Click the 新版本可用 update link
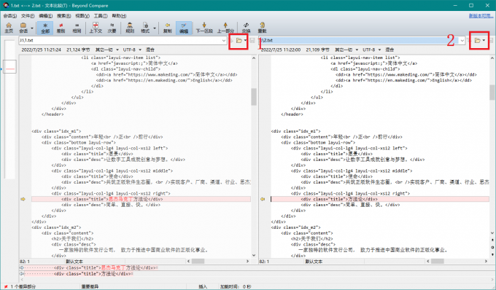496x290 pixels. coord(481,16)
